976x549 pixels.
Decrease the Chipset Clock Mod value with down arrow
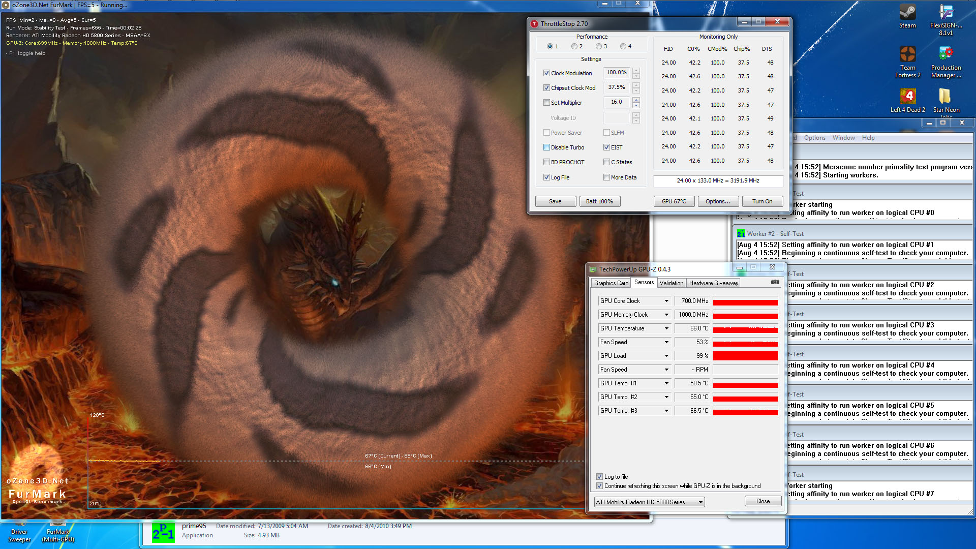tap(636, 91)
